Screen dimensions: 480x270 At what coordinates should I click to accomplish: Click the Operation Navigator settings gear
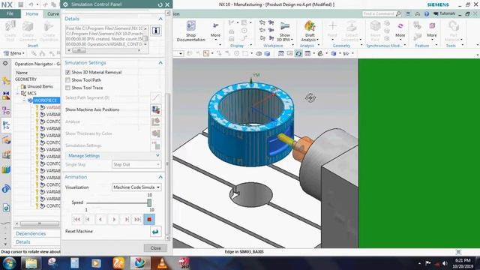click(5, 63)
